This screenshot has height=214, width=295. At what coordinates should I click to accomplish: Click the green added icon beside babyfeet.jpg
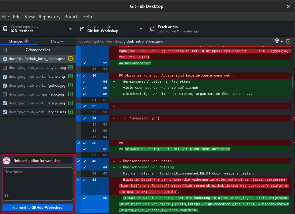pos(70,68)
